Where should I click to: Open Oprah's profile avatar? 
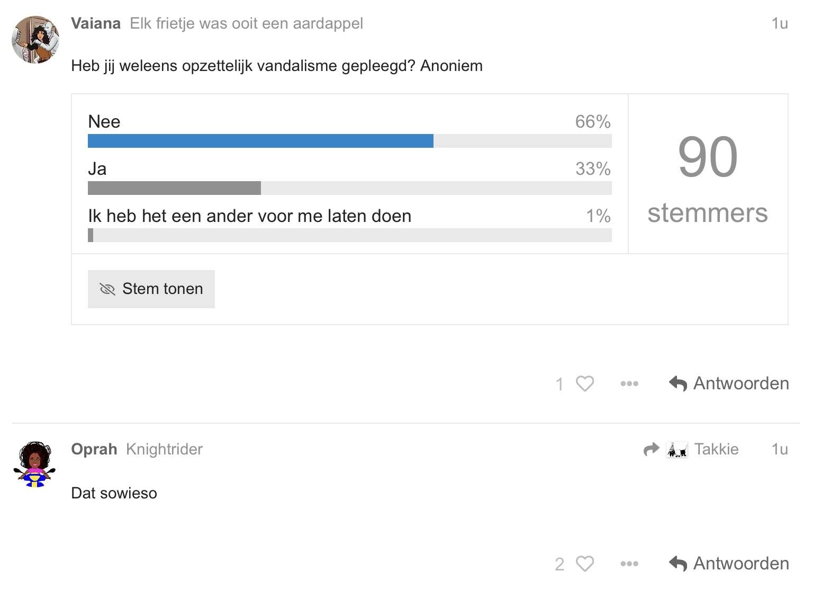pyautogui.click(x=35, y=464)
